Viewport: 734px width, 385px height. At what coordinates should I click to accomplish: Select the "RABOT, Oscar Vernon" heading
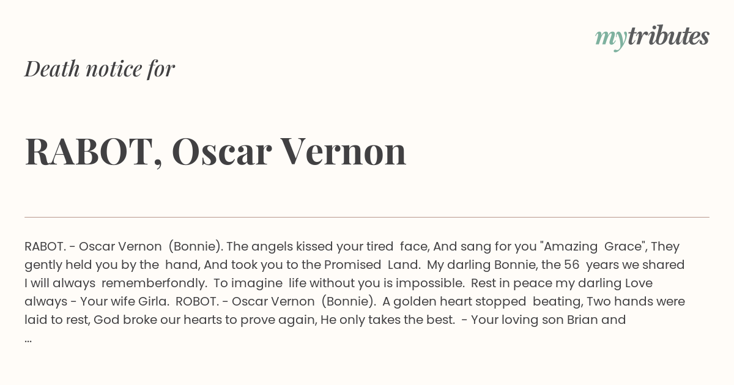[x=215, y=151]
